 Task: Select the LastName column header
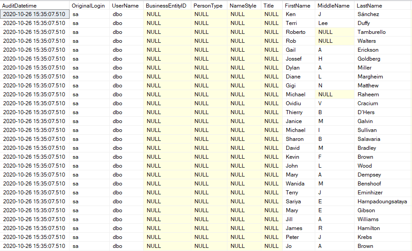369,5
